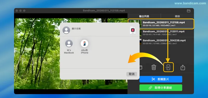Click the MP4 file icon in AirDrop sheet
Image resolution: width=208 pixels, height=98 pixels.
click(133, 30)
